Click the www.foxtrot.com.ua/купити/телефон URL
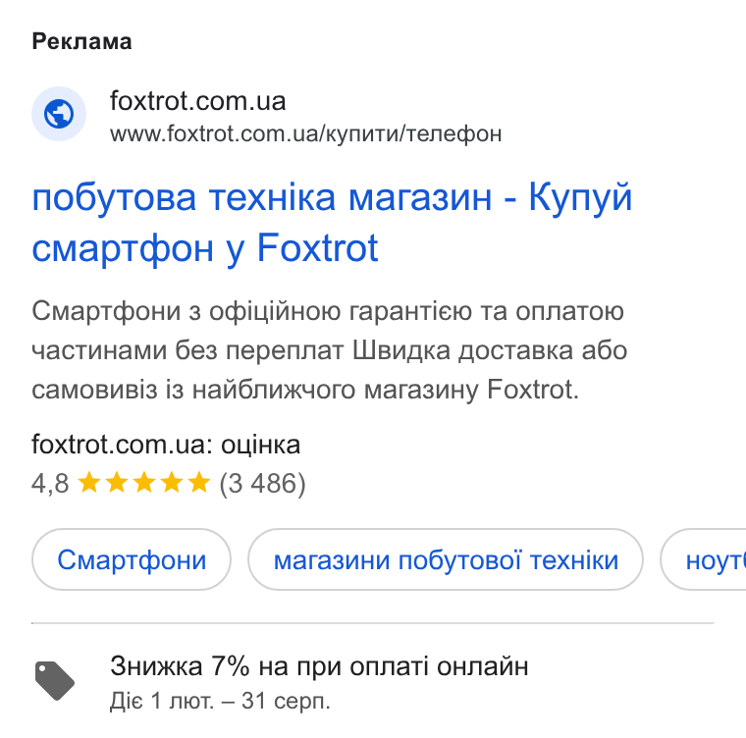The width and height of the screenshot is (746, 738). pos(306,133)
